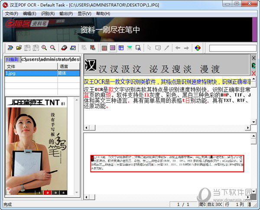Open the 帮助(H) menu
This screenshot has height=210, width=260.
tap(103, 13)
